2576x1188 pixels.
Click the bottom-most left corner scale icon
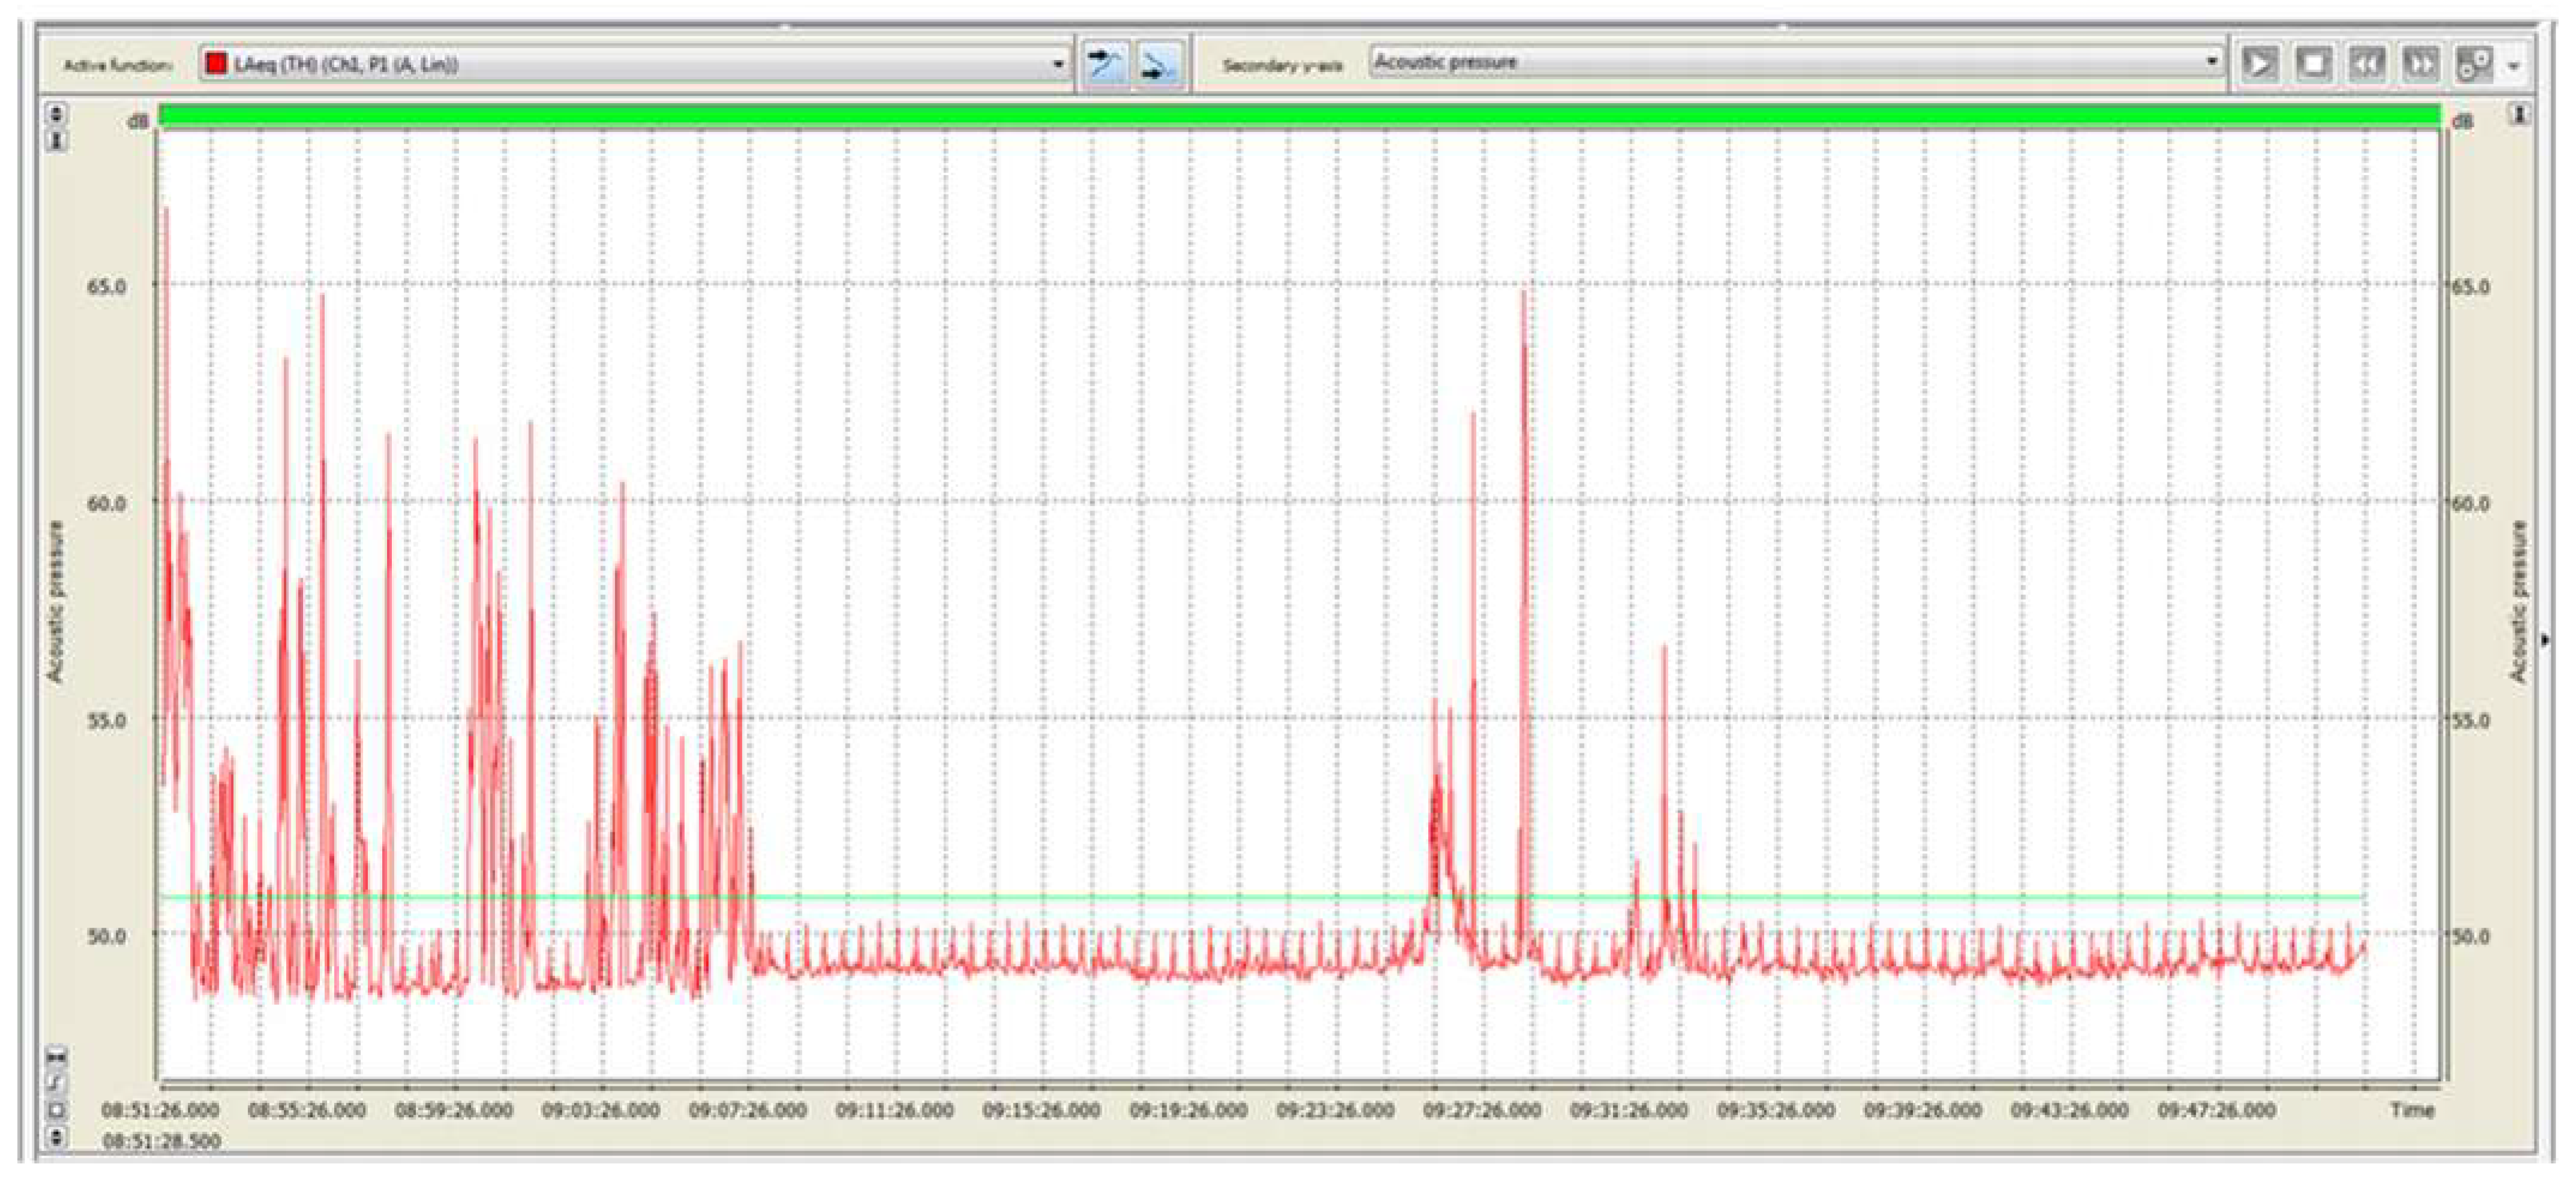tap(57, 1137)
